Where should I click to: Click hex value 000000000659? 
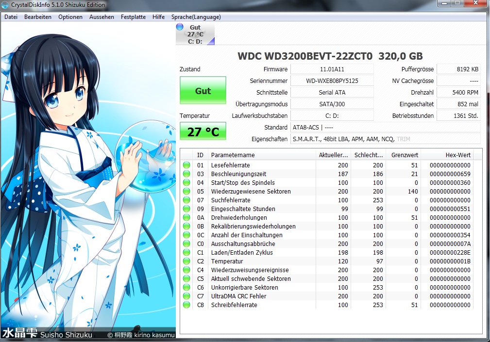(450, 174)
